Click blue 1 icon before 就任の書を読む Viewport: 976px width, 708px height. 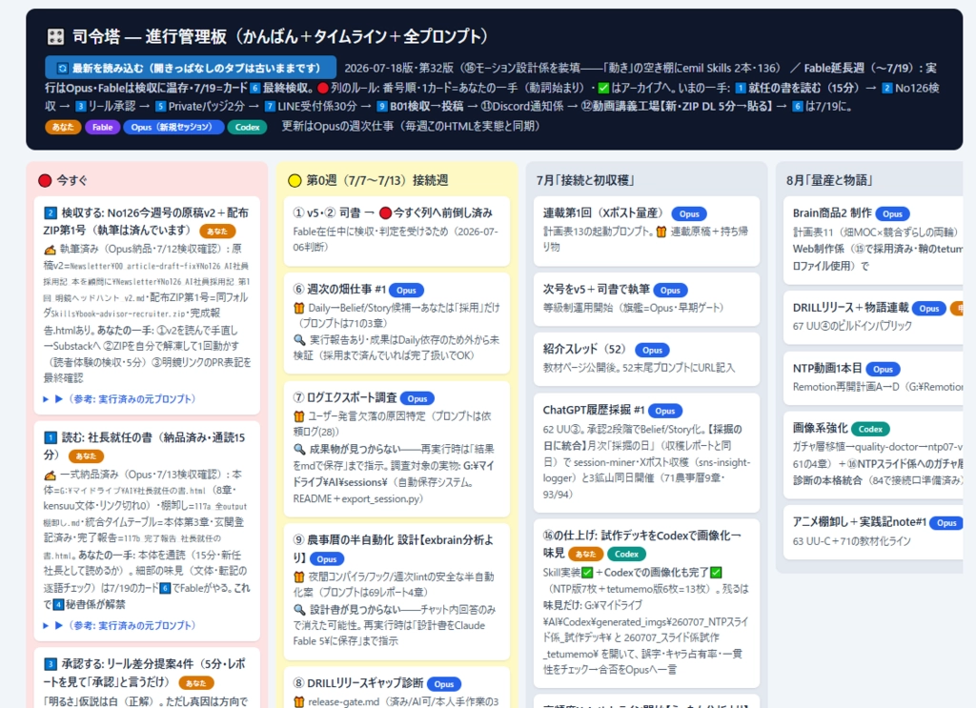point(740,88)
